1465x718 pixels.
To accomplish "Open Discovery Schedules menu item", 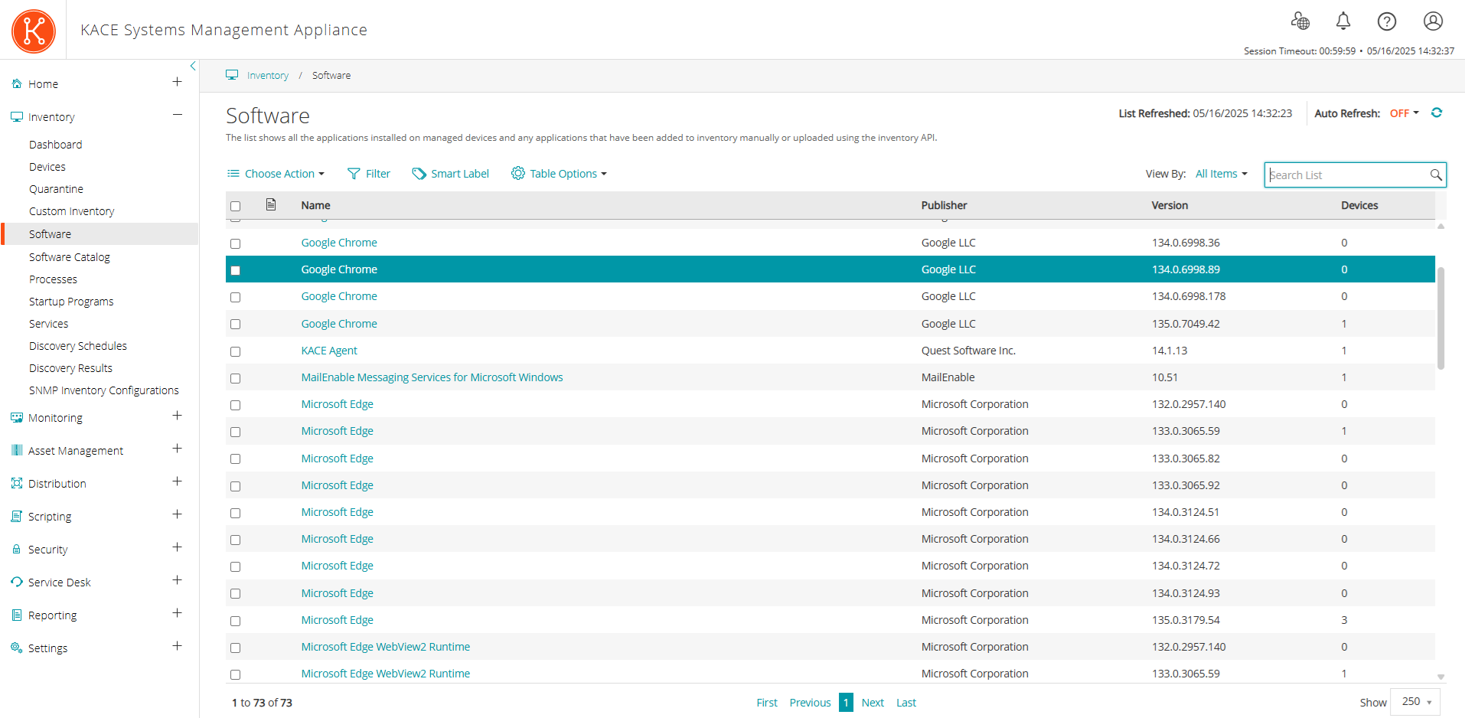I will 78,346.
